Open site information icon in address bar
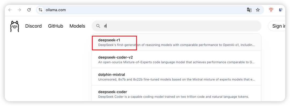The height and width of the screenshot is (106, 290). tap(40, 10)
